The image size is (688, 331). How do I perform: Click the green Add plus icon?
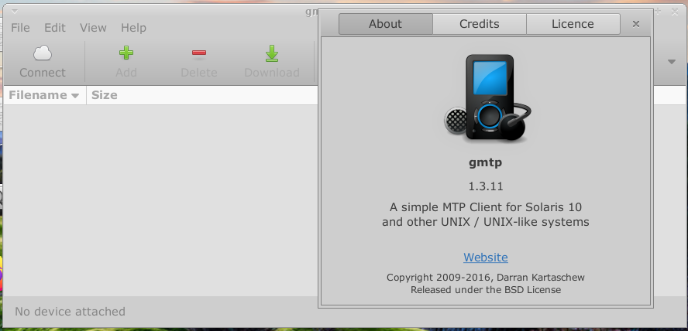point(126,53)
